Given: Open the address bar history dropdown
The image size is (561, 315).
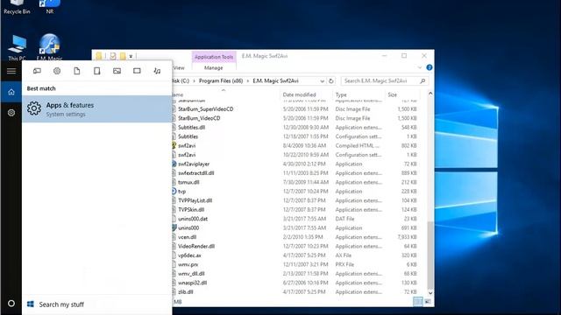Looking at the screenshot, I should pos(322,81).
